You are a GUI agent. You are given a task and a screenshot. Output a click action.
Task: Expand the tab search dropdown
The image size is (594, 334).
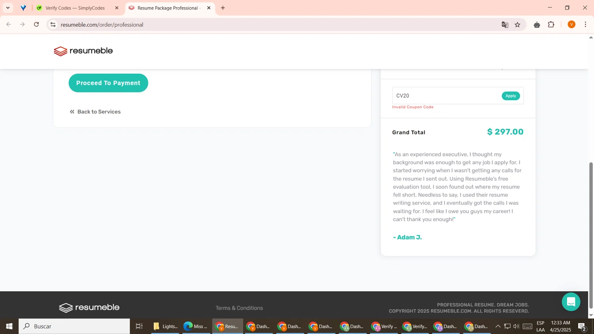8,8
